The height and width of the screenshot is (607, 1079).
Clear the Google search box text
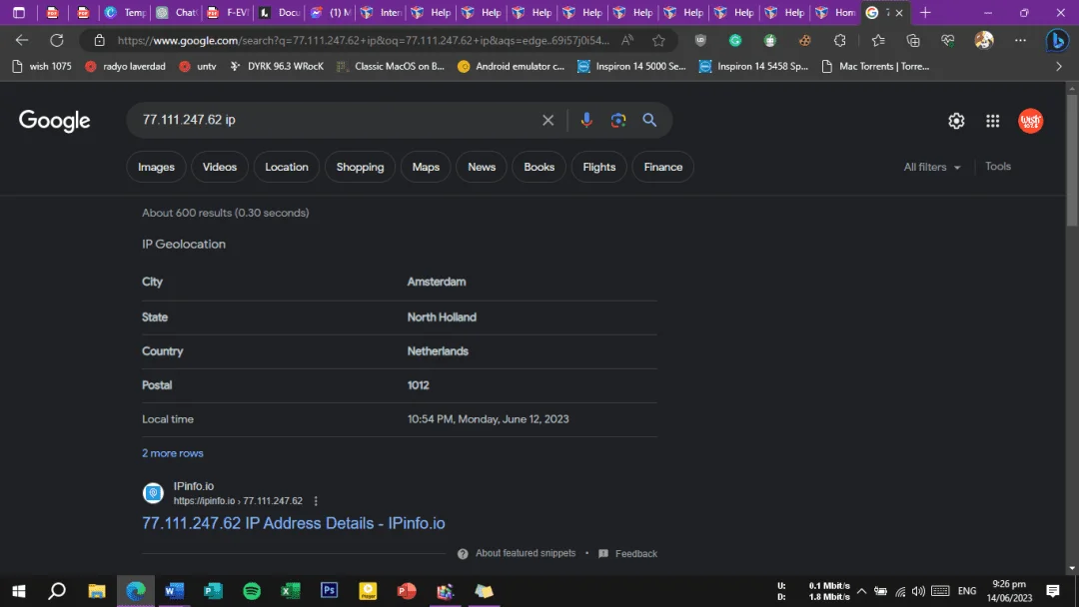[x=547, y=120]
